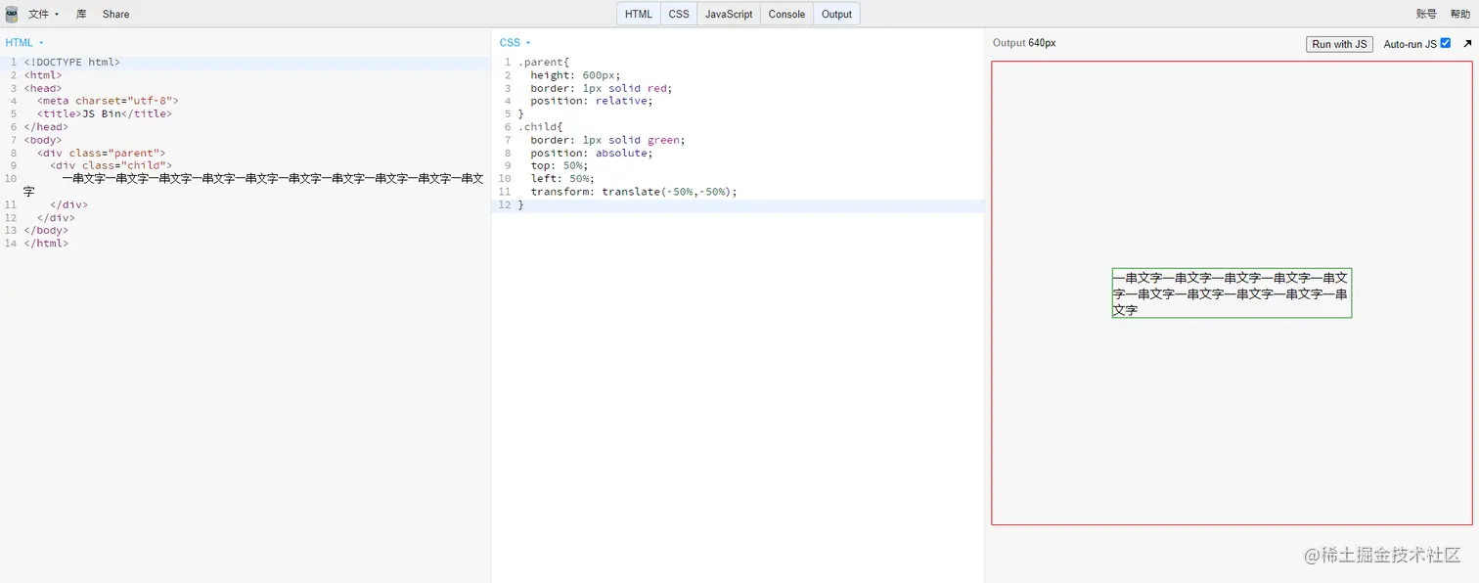Click the child div text box in output
Viewport: 1479px width, 583px height.
pyautogui.click(x=1232, y=293)
